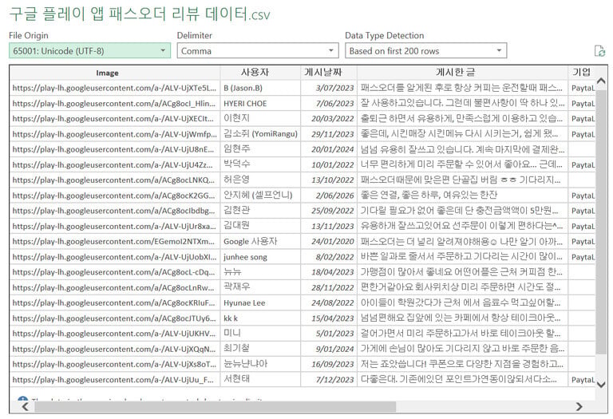
Task: Select the user cell 김대원
Action: click(x=260, y=227)
